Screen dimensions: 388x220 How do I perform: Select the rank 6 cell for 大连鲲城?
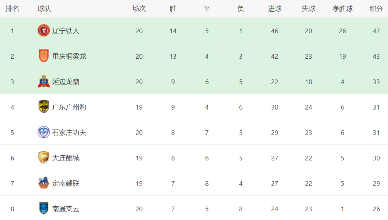pyautogui.click(x=12, y=158)
